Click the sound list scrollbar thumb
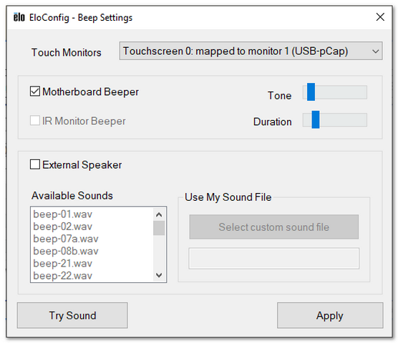The image size is (398, 343). click(159, 228)
